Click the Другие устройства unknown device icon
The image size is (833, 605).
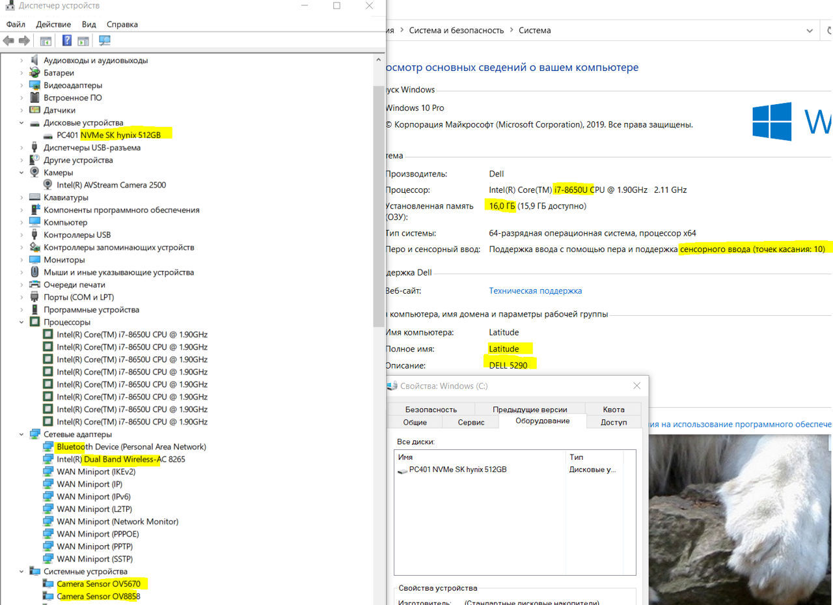[35, 160]
